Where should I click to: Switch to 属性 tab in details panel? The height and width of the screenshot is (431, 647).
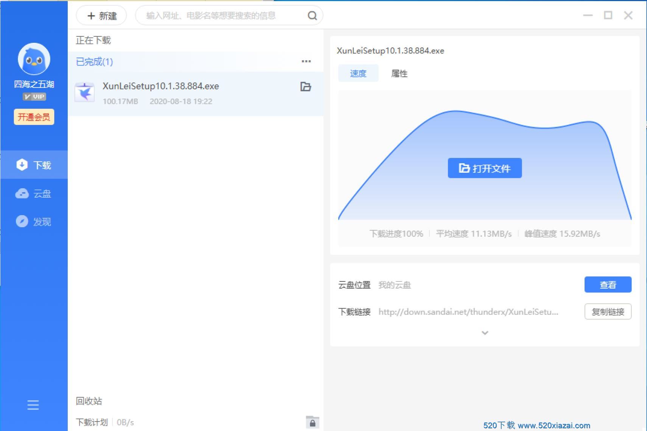click(399, 73)
